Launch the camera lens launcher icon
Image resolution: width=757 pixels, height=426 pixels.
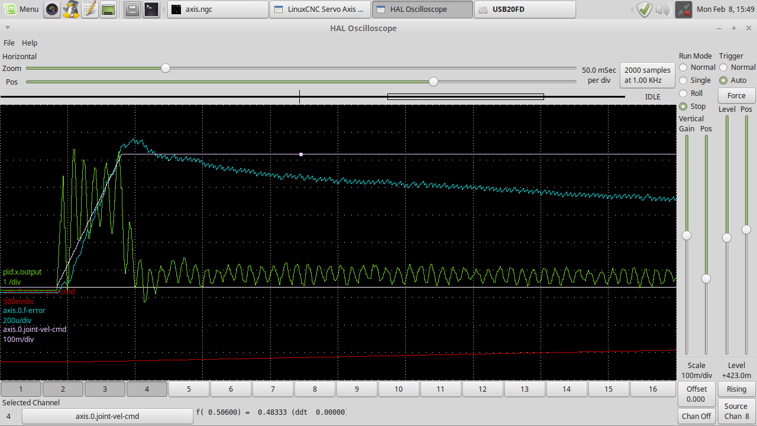(53, 9)
